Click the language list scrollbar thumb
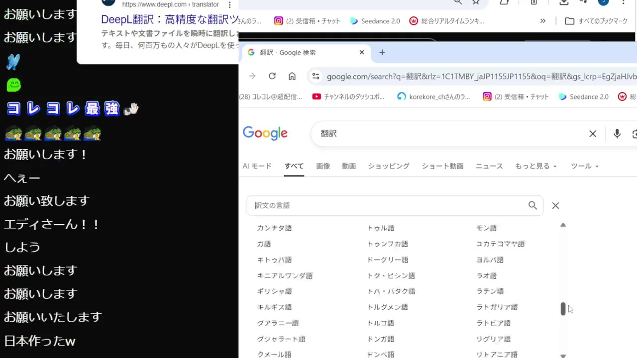Viewport: 637px width, 358px height. [563, 309]
